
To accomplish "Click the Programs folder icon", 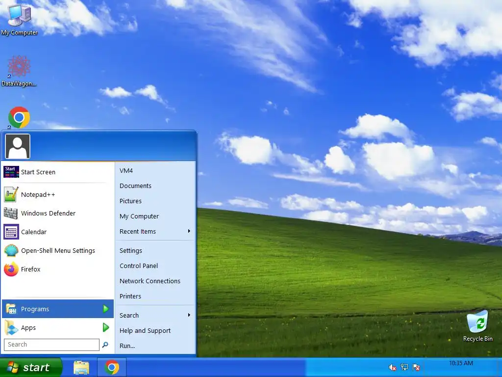I will [x=11, y=309].
